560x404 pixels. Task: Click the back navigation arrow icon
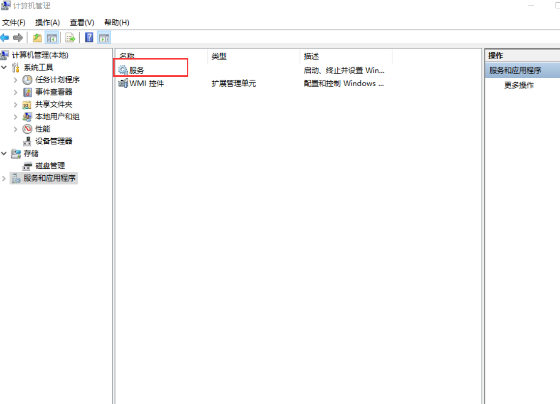pos(5,37)
